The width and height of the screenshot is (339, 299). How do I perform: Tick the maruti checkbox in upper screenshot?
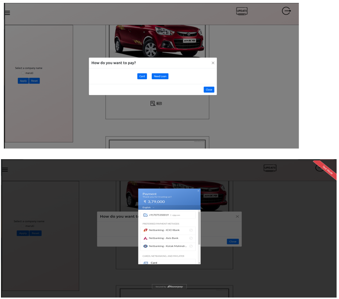pyautogui.click(x=23, y=73)
